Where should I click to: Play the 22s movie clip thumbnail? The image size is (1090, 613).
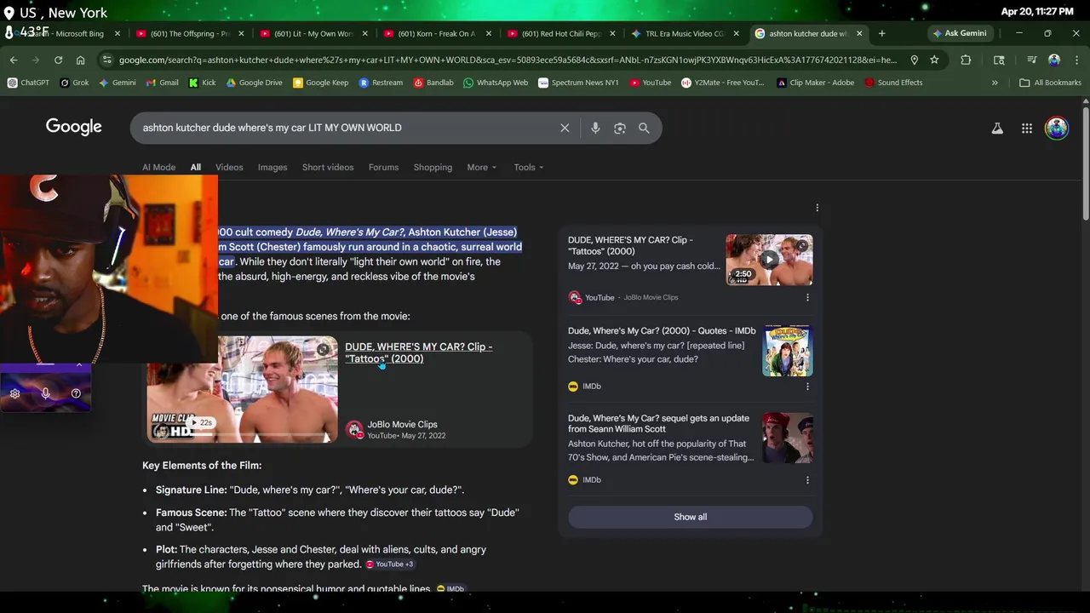point(242,389)
